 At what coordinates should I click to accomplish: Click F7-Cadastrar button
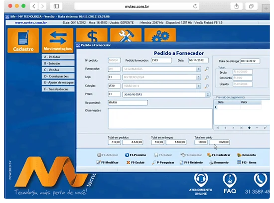coord(219,155)
